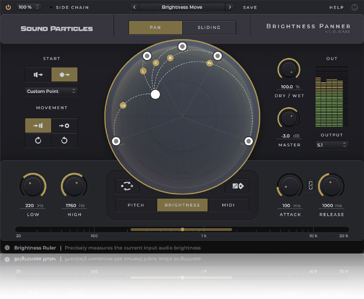Select the custom point start icon
The width and height of the screenshot is (364, 299).
point(65,75)
